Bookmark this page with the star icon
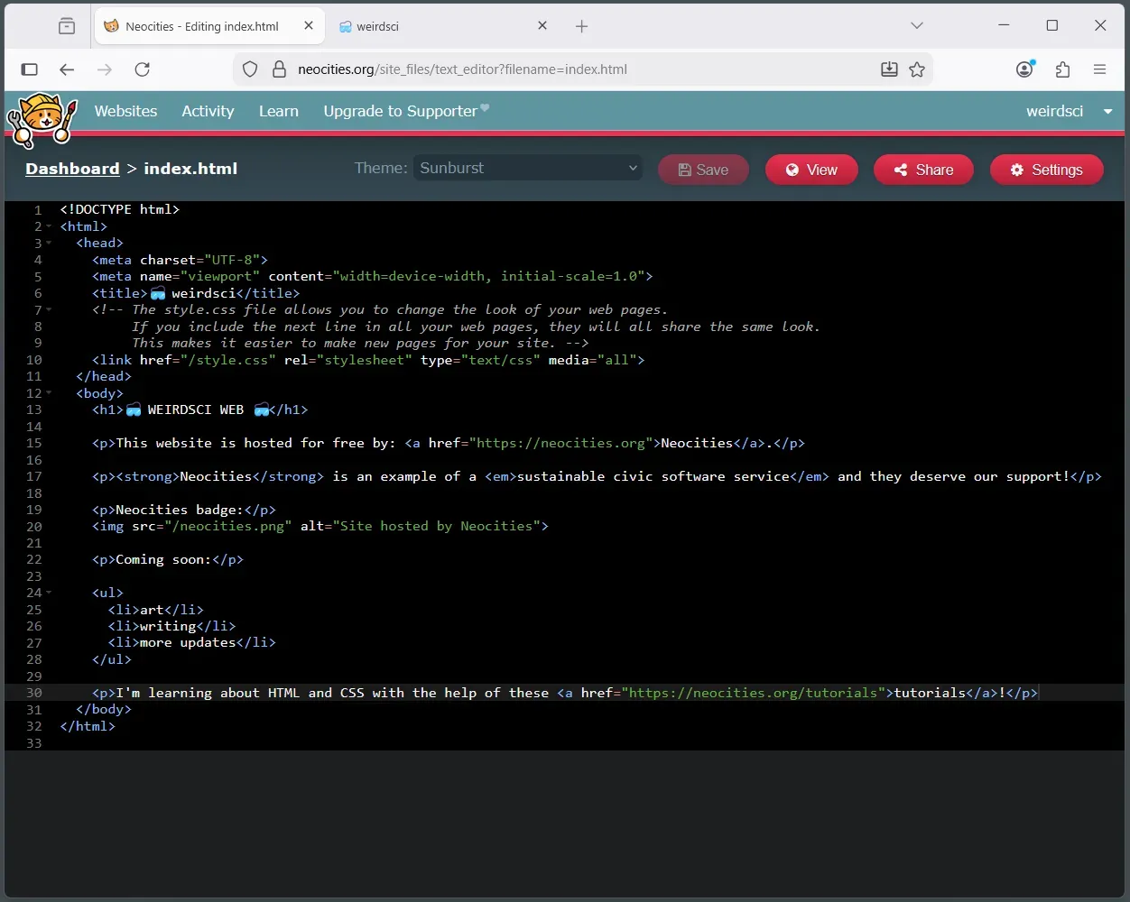 [x=917, y=69]
